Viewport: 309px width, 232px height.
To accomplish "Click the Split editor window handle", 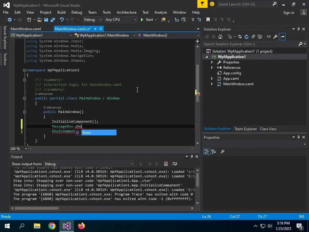I will point(197,41).
